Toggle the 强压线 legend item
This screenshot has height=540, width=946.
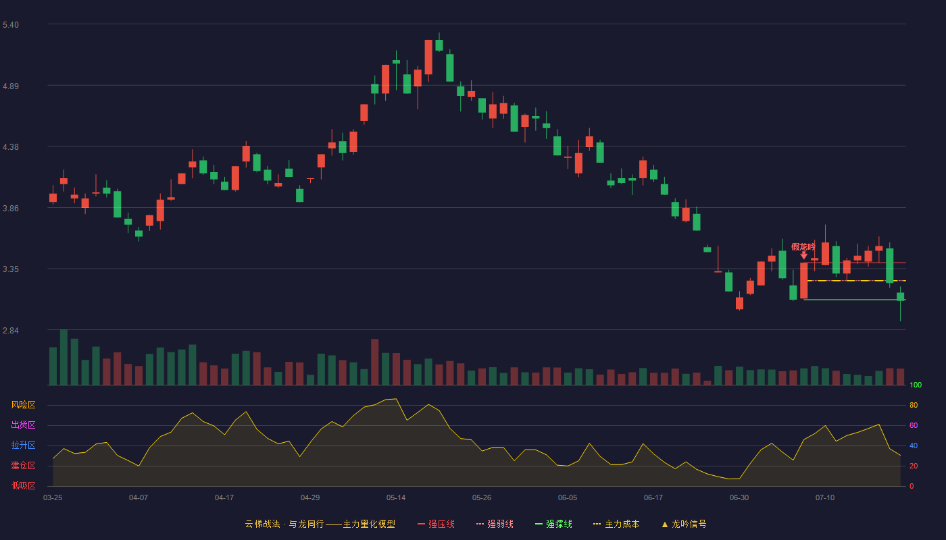(x=436, y=524)
